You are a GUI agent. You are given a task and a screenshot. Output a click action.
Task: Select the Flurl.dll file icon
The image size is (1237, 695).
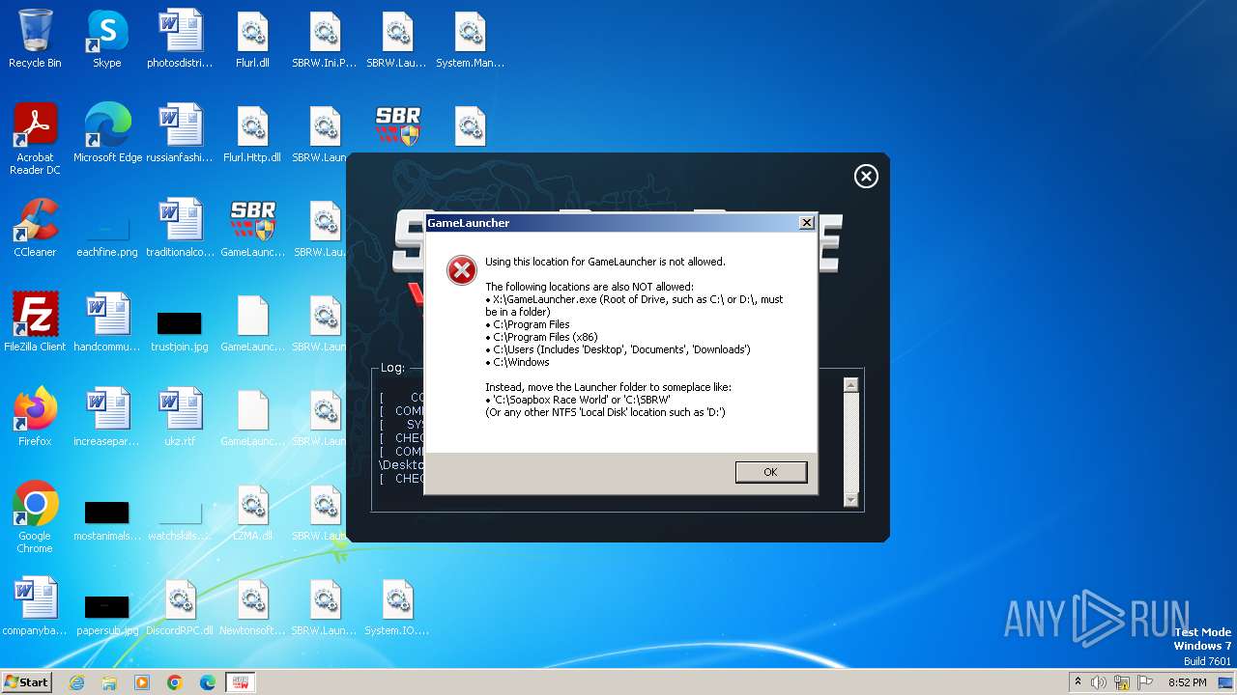pyautogui.click(x=252, y=39)
